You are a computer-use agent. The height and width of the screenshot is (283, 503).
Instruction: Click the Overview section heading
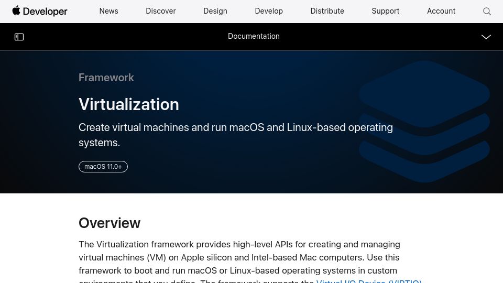pos(110,223)
